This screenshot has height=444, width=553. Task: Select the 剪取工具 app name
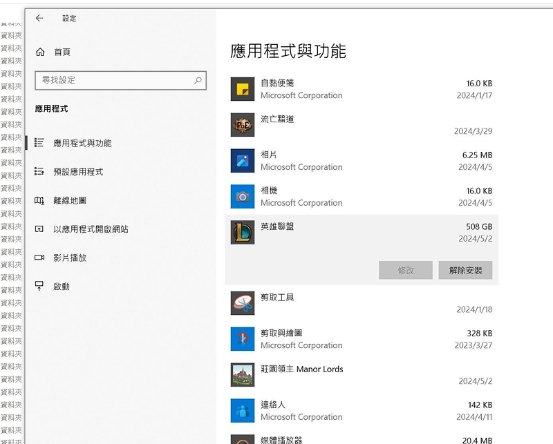[x=277, y=298]
